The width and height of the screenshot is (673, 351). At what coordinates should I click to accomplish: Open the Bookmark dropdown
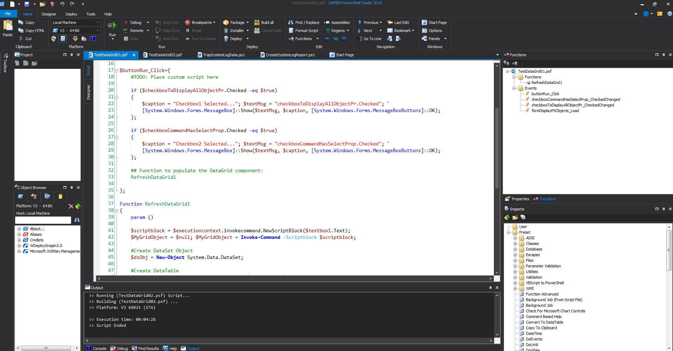coord(401,31)
